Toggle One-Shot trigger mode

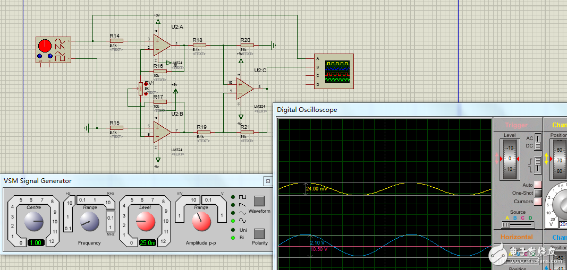(x=538, y=193)
